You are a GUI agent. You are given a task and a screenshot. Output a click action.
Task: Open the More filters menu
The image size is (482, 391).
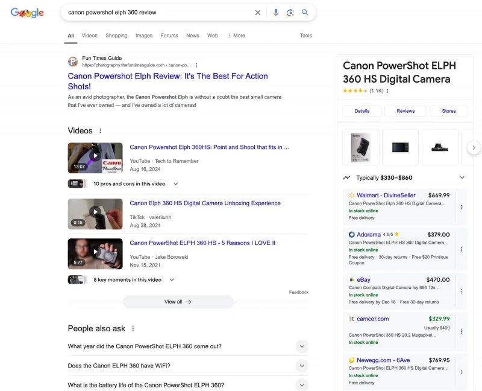236,36
